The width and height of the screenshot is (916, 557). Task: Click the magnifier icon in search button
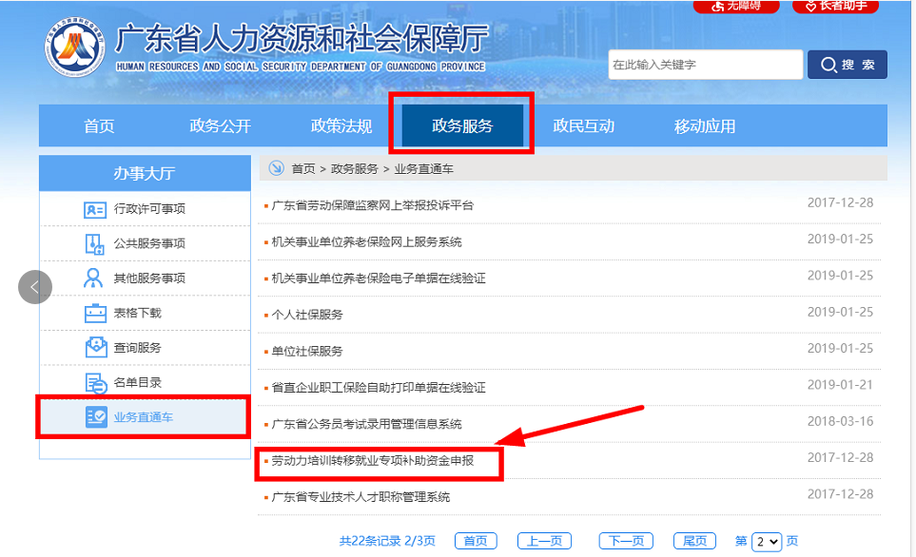(828, 65)
